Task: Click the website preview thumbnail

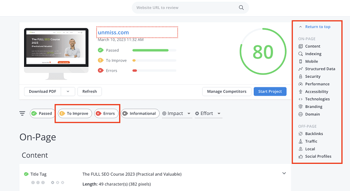Action: (56, 54)
